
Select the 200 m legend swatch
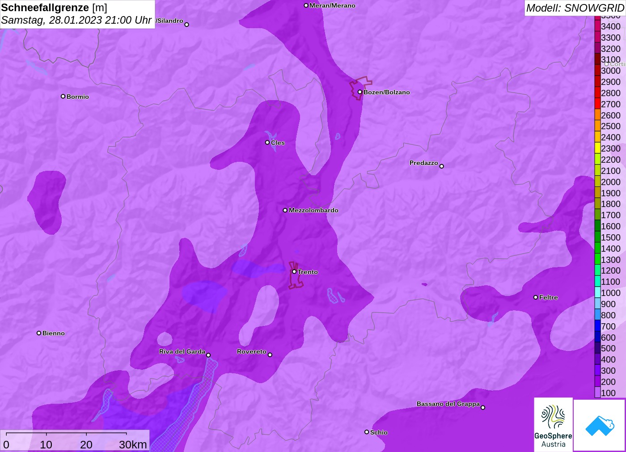pos(597,381)
